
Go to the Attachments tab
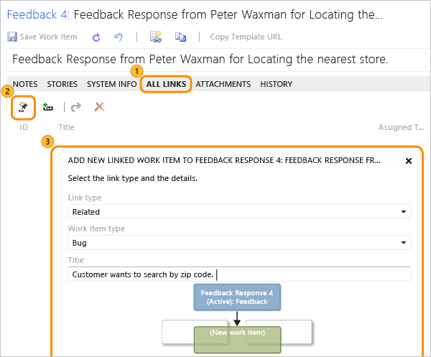point(223,84)
